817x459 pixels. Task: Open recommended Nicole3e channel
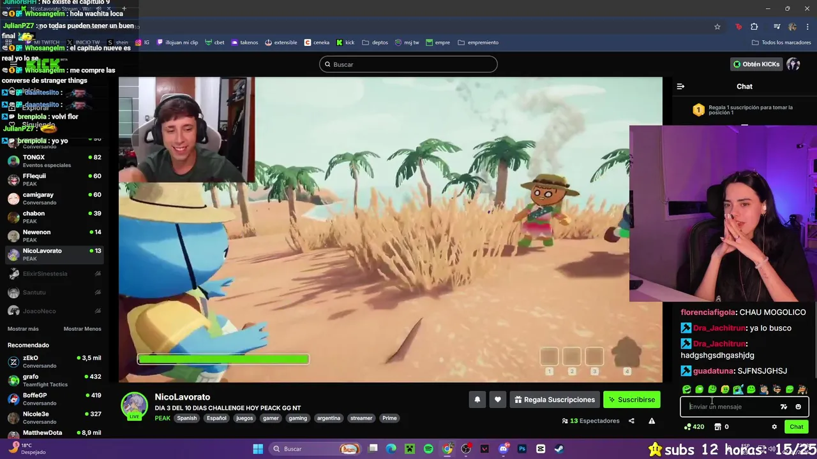pos(54,418)
